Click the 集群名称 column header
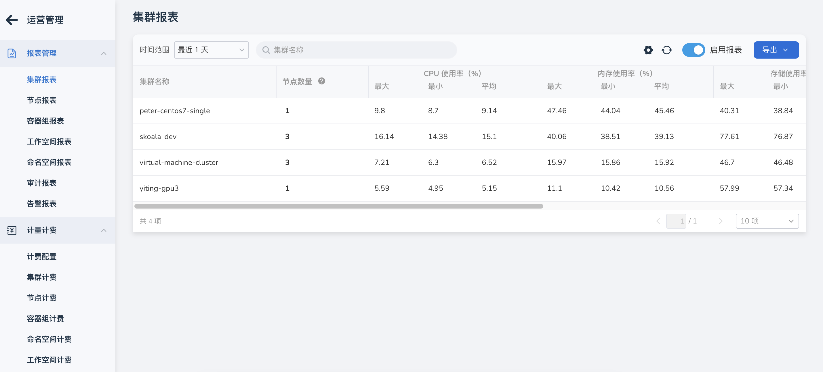This screenshot has width=823, height=372. point(154,82)
